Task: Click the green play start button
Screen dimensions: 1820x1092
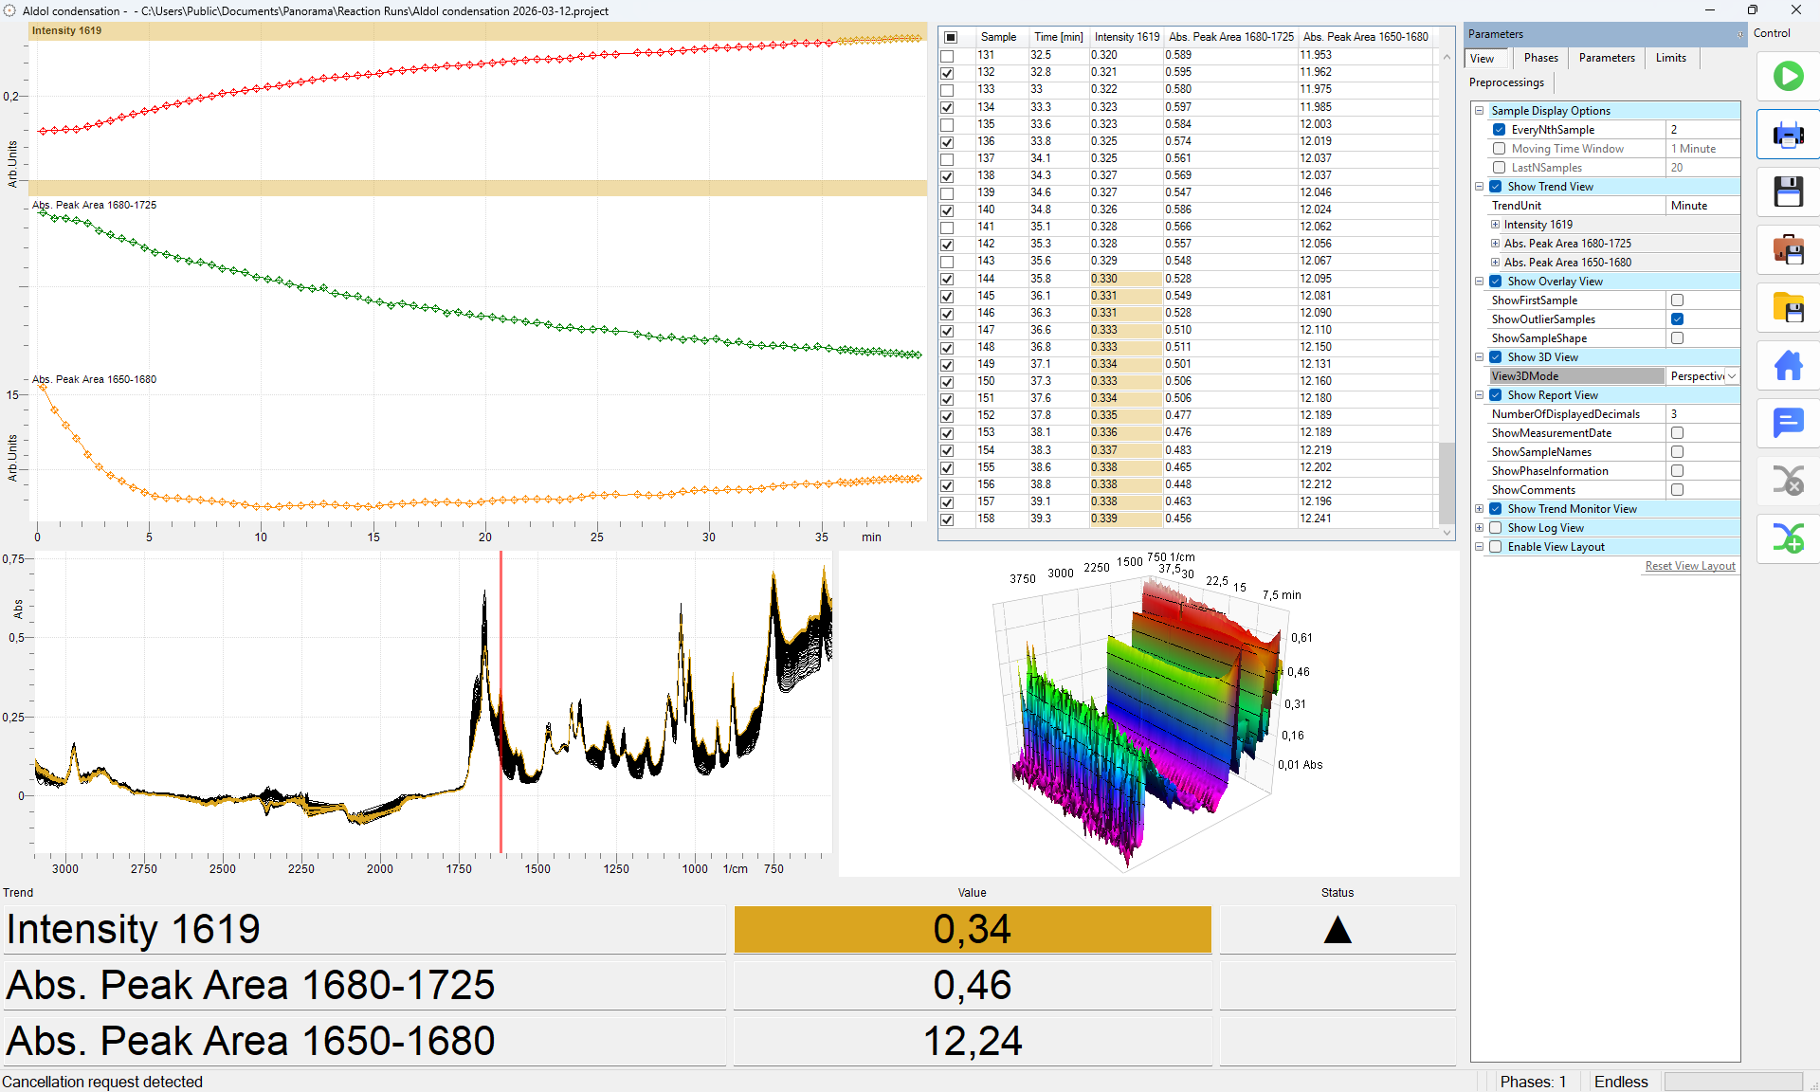Action: coord(1788,76)
